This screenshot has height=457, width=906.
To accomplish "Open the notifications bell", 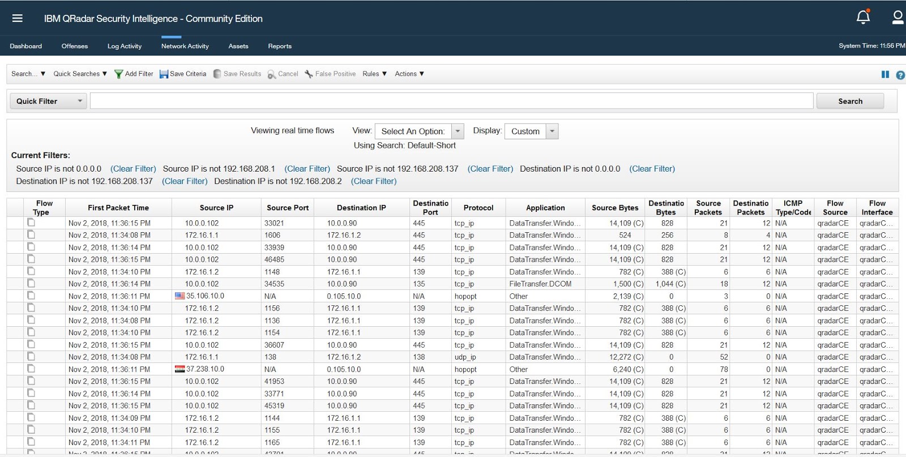I will point(863,17).
